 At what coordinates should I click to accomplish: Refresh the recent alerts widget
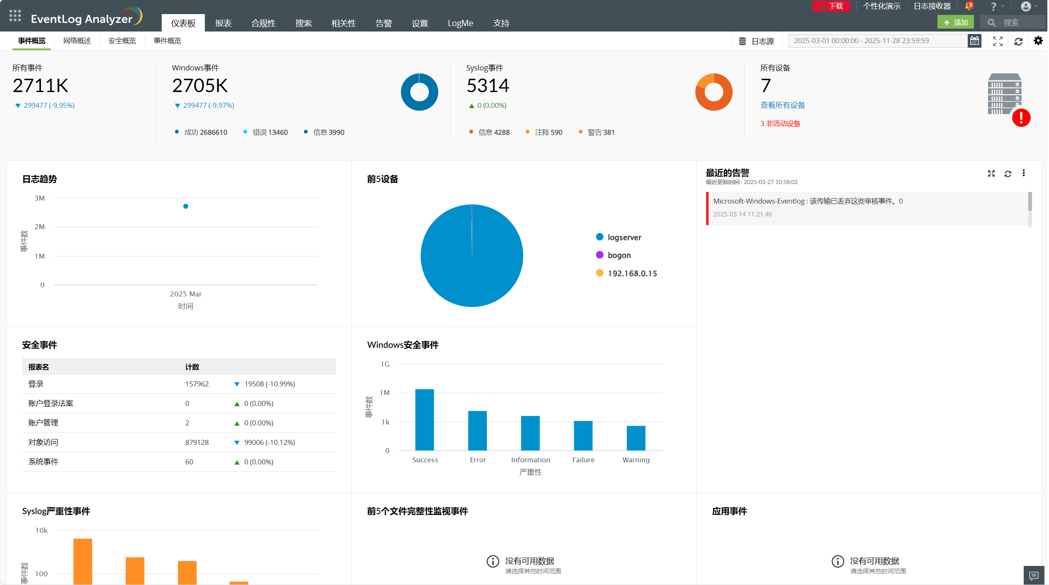1008,174
